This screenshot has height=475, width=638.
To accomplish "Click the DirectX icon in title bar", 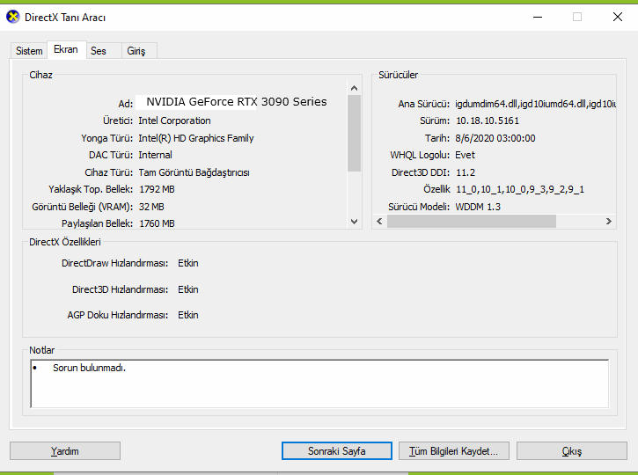I will [13, 17].
